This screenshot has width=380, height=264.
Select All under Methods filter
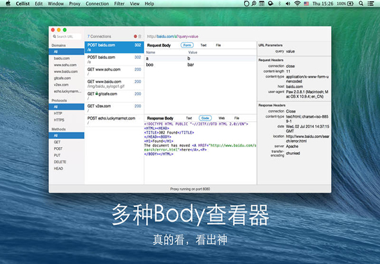click(x=66, y=136)
